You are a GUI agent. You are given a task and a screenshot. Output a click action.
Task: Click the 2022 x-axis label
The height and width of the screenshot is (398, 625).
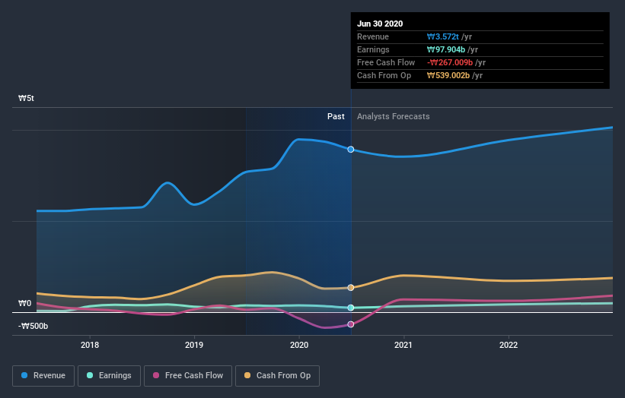(509, 345)
